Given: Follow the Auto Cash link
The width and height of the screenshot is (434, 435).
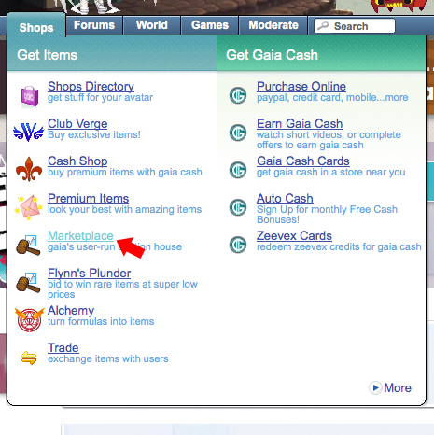Looking at the screenshot, I should pyautogui.click(x=285, y=199).
